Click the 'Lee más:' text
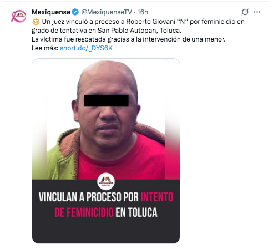Screen dimensions: 273x249 click(x=45, y=48)
